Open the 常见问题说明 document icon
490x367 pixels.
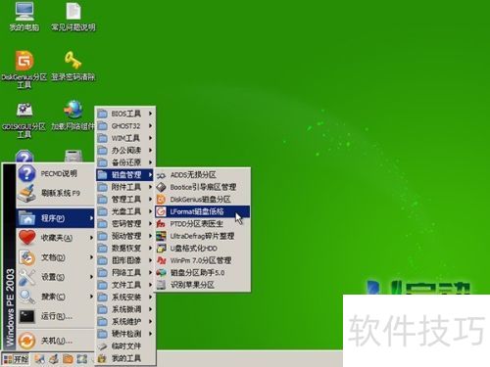73,17
